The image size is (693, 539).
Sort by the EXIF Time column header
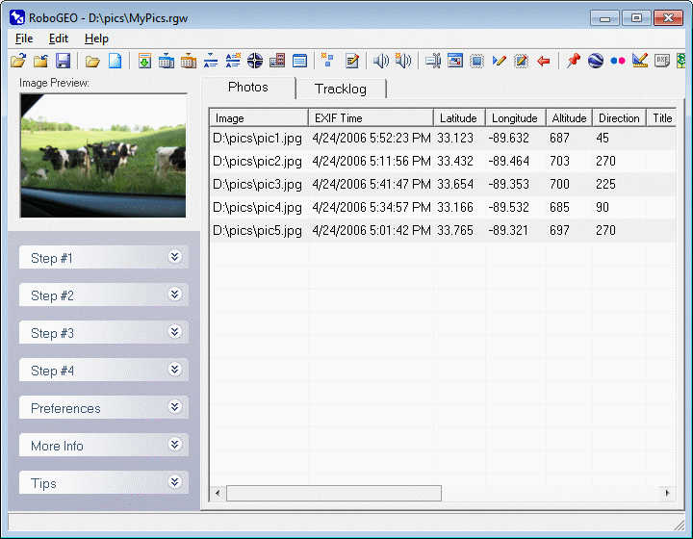pyautogui.click(x=371, y=118)
